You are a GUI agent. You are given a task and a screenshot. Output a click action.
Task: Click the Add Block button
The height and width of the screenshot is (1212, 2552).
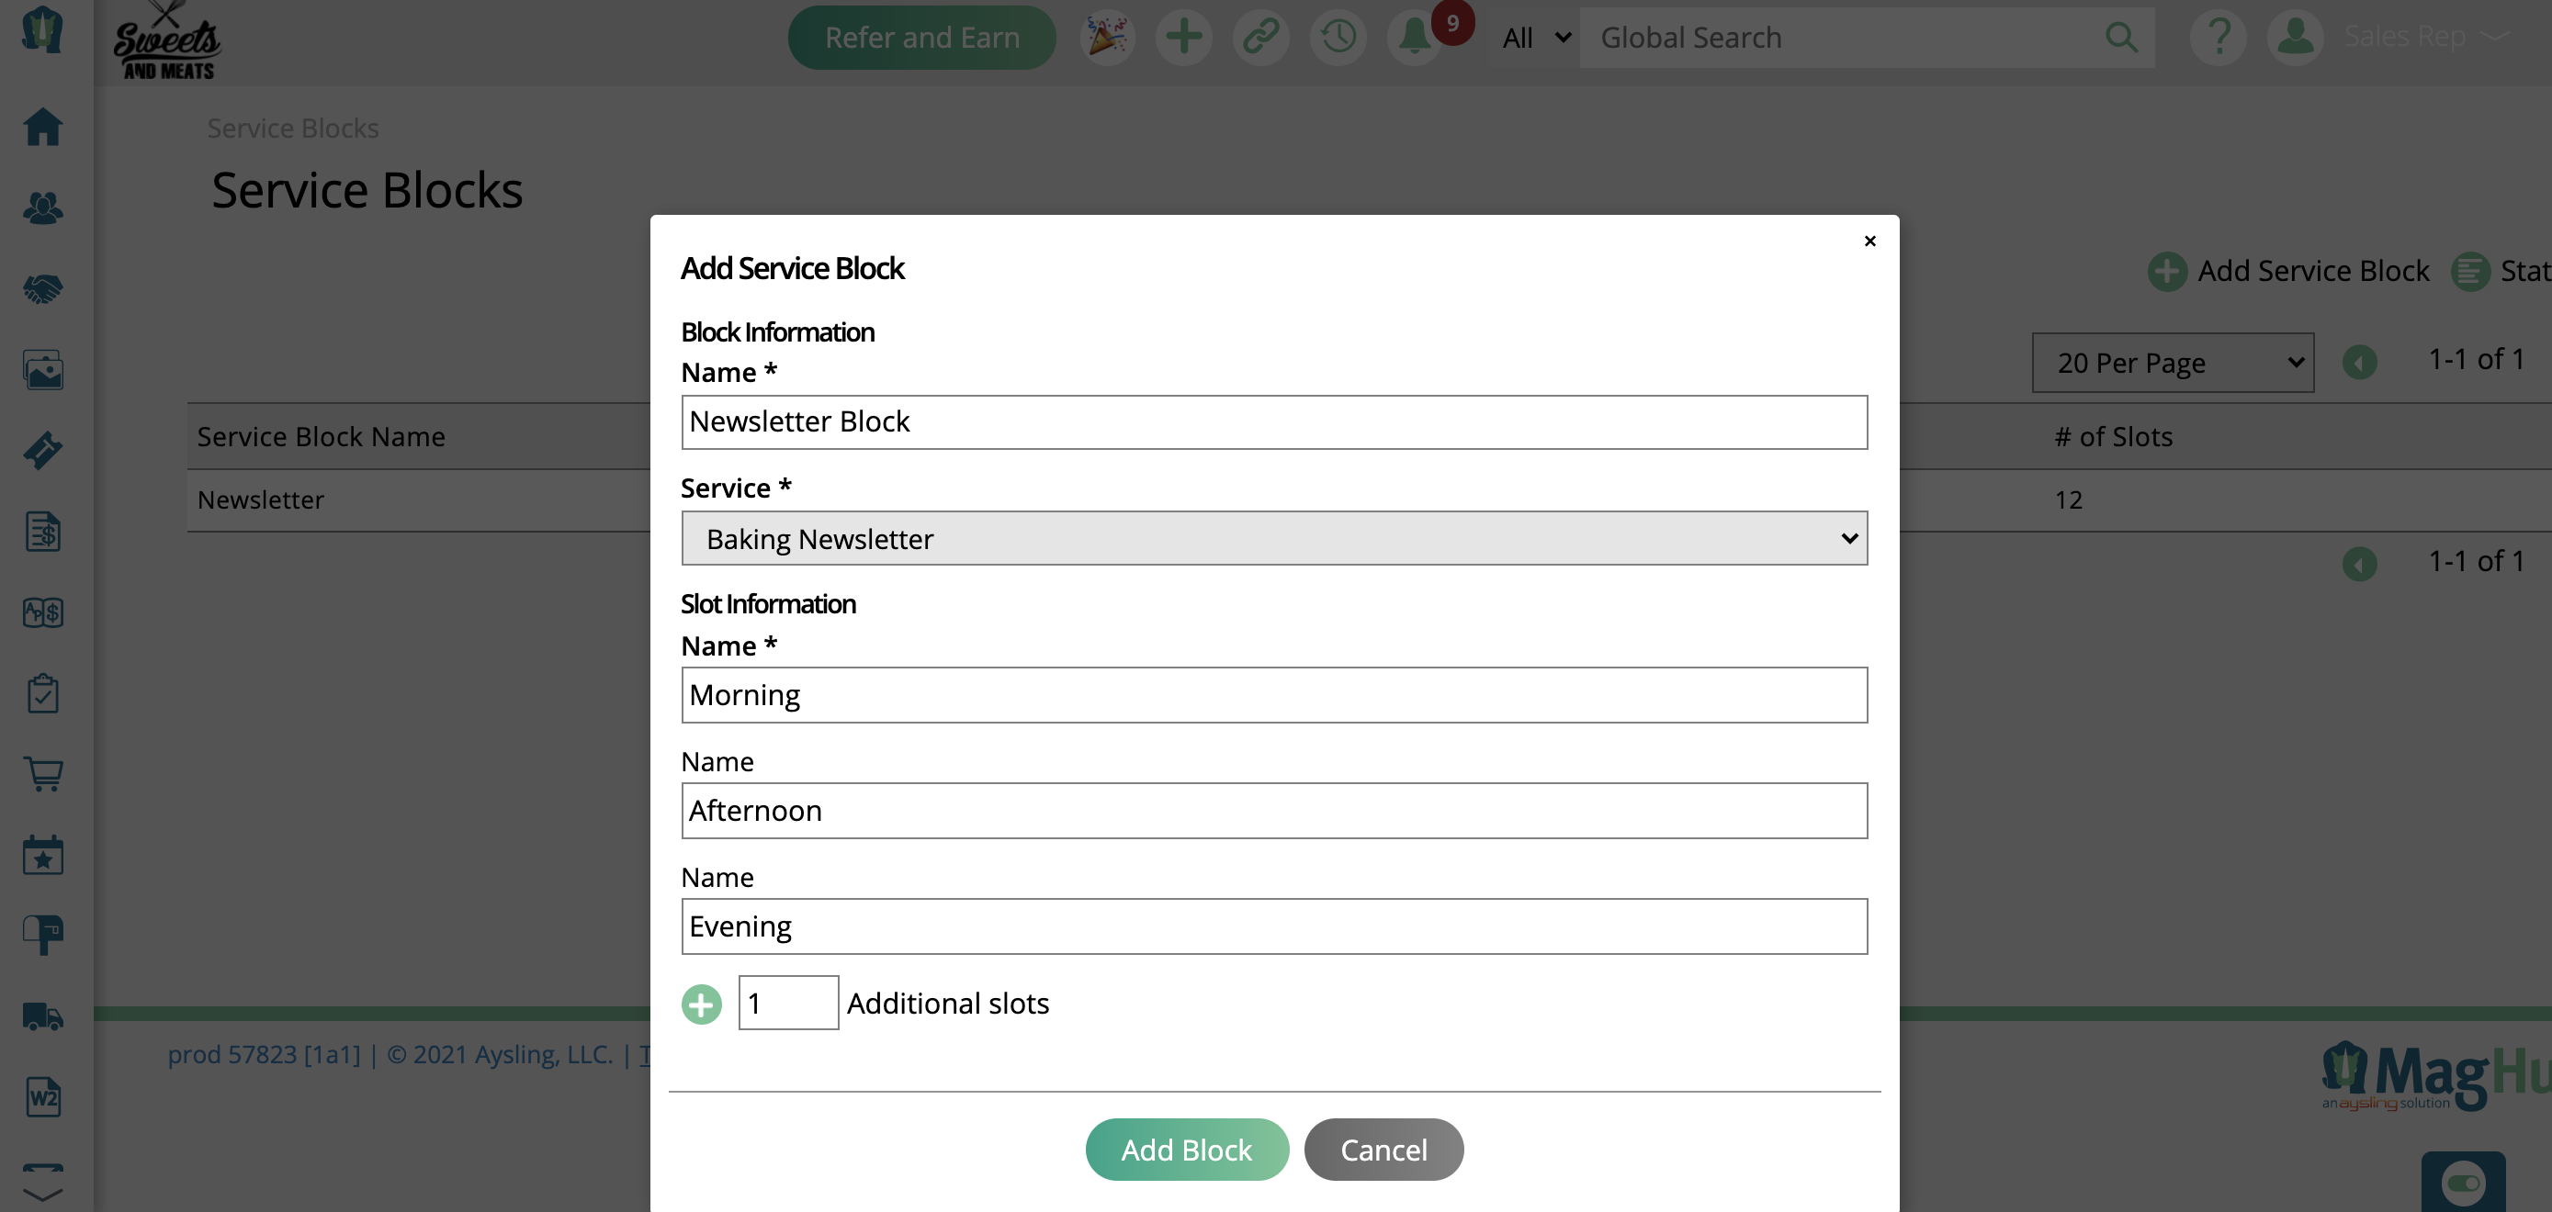1187,1149
